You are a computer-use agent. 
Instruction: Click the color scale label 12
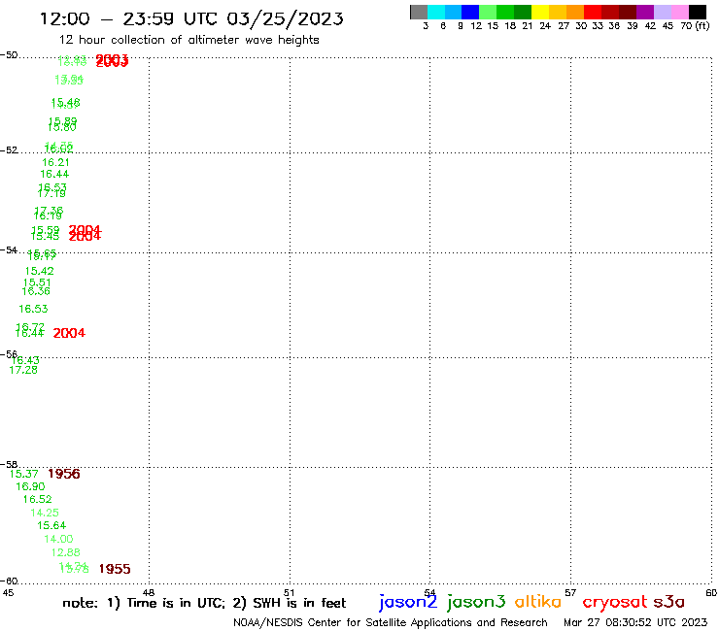[476, 25]
